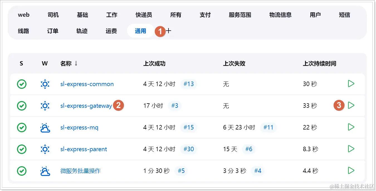
Task: Switch to the web view tab
Action: 24,15
